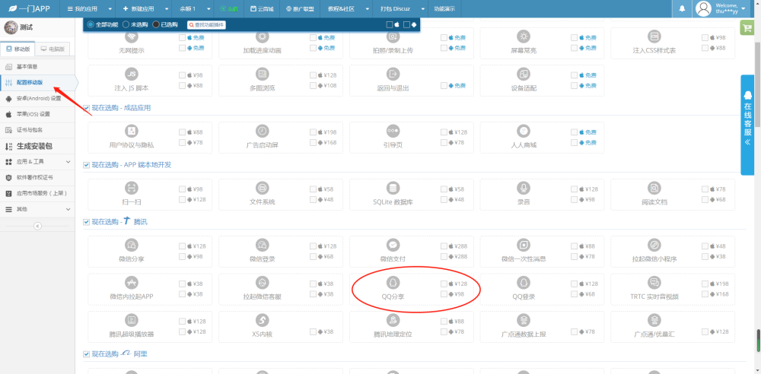
Task: Open the notification bell in header
Action: click(x=683, y=8)
